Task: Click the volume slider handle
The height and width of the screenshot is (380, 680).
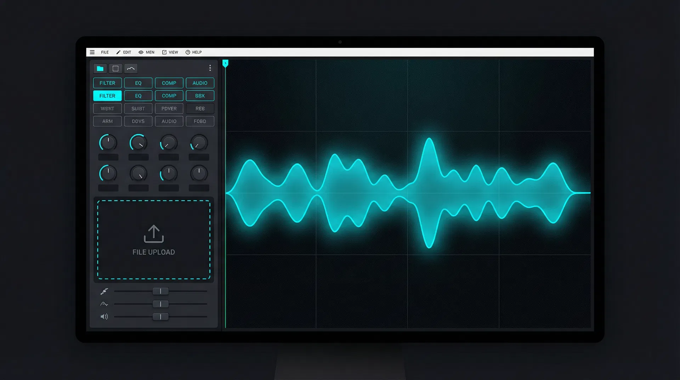Action: [x=160, y=316]
